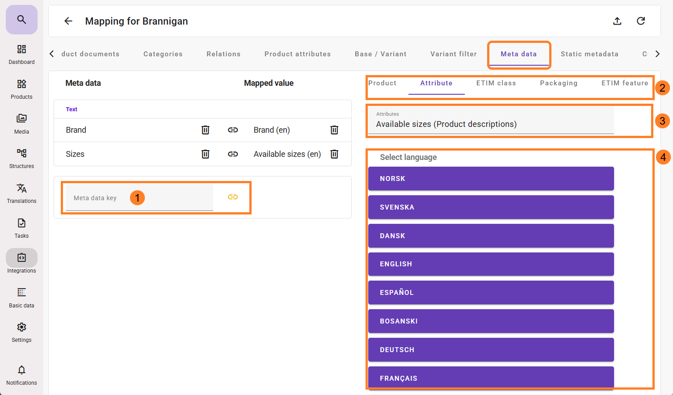Switch to the Static metadata tab
The image size is (673, 395).
pyautogui.click(x=589, y=54)
